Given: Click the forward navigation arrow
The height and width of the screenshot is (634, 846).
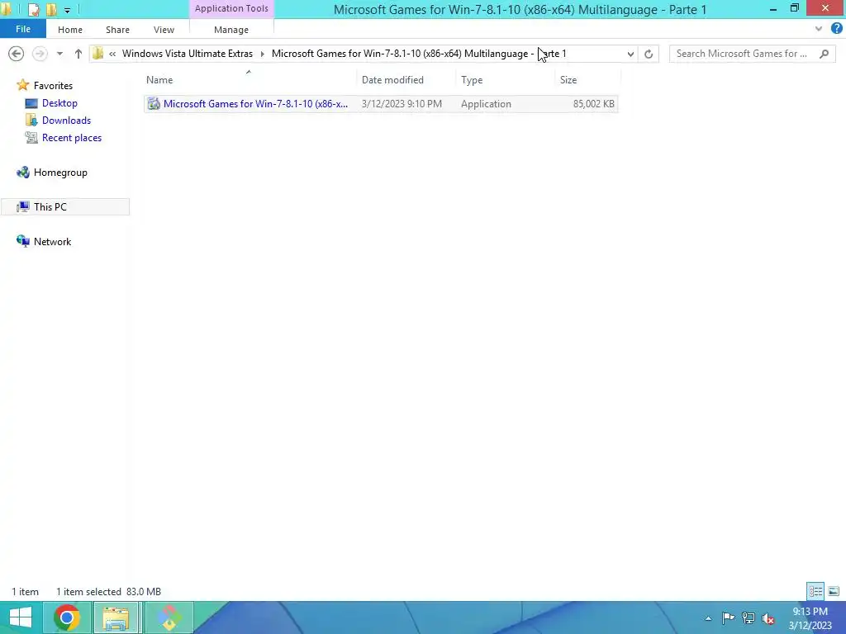Looking at the screenshot, I should [x=40, y=54].
